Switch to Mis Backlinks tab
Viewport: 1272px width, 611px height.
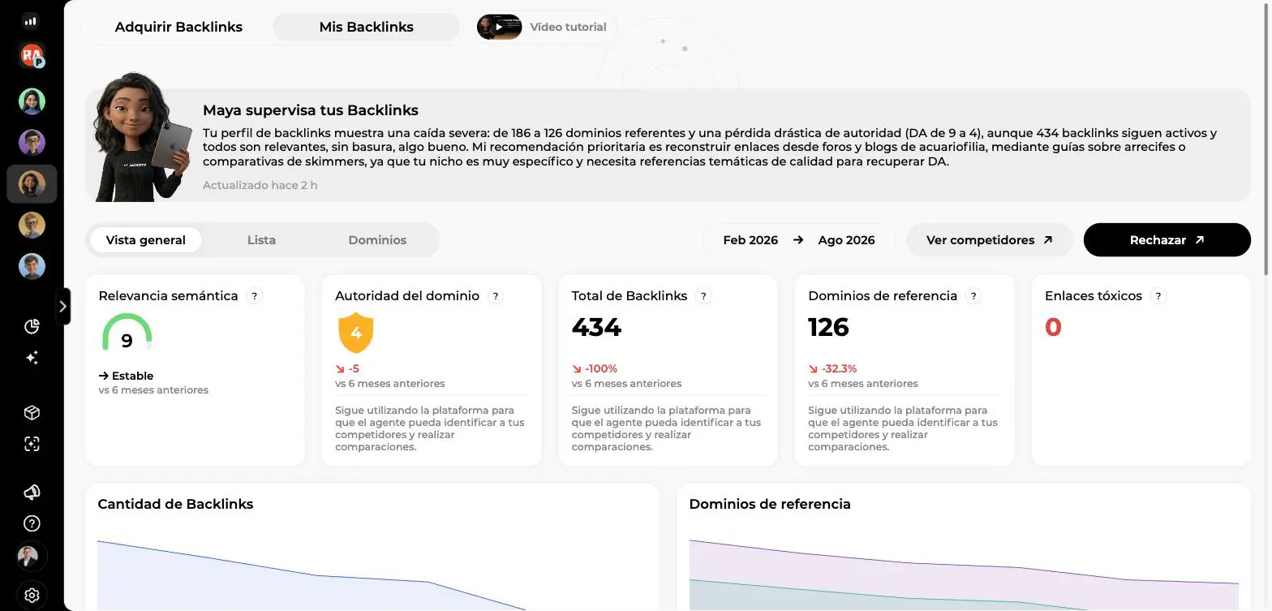pos(366,27)
